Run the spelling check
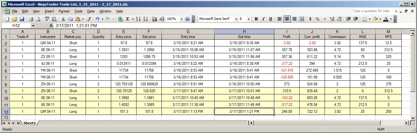Viewport: 417px width, 133px height. coord(47,19)
